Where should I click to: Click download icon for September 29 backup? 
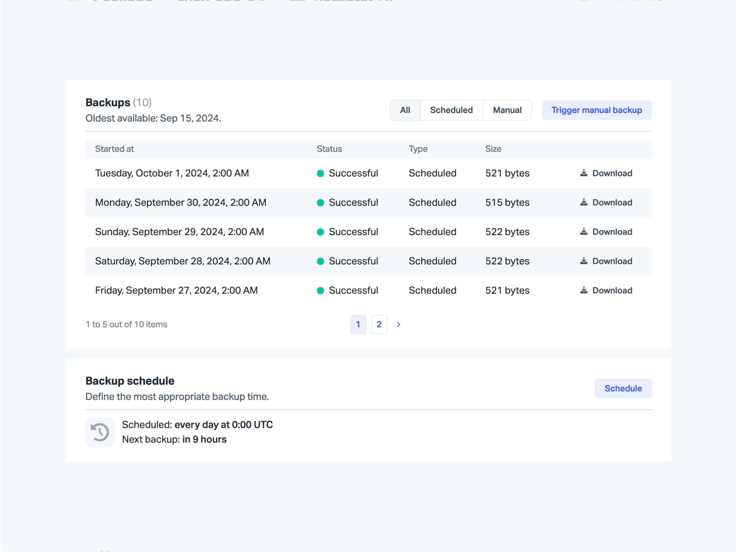(x=584, y=232)
